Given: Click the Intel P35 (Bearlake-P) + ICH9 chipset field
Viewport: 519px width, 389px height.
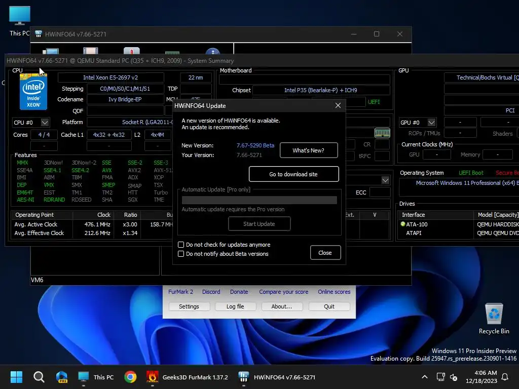Looking at the screenshot, I should coord(321,90).
